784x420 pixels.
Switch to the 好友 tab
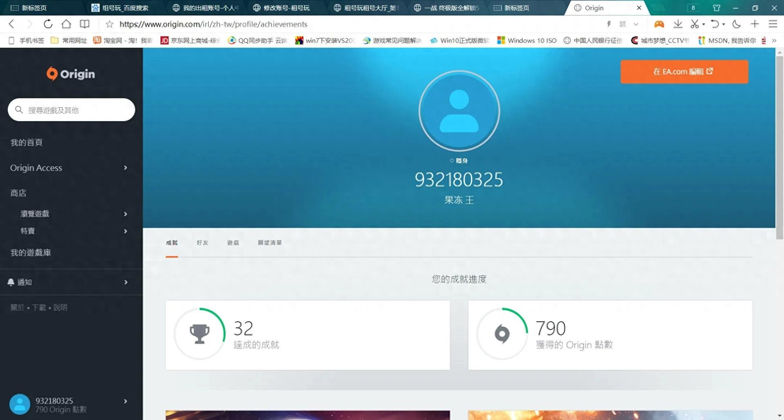coord(202,243)
